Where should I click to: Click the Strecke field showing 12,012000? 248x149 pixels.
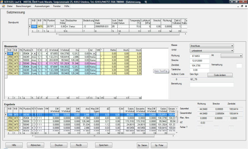[200, 61]
